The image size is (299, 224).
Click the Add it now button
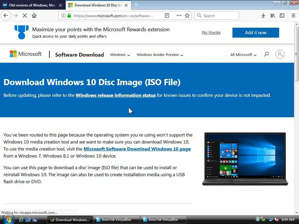255,33
